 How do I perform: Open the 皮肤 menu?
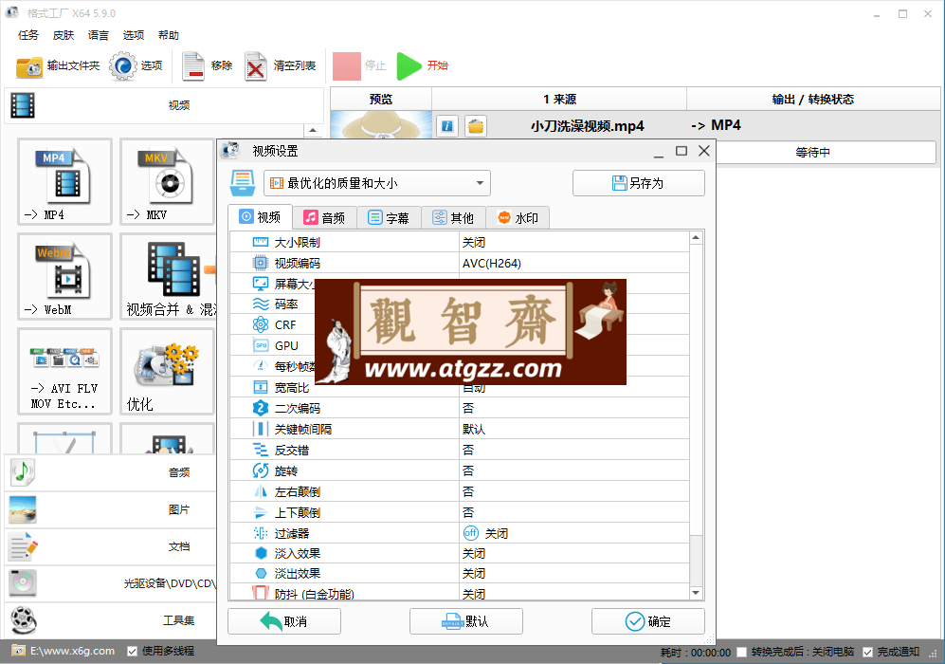tap(64, 35)
